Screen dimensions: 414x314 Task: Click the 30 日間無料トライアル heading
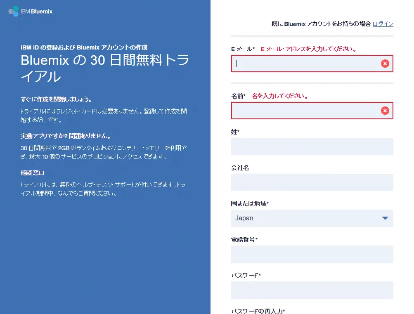point(105,68)
